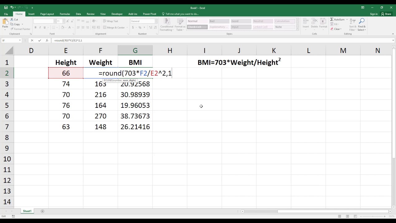Toggle Bold formatting

pos(36,28)
